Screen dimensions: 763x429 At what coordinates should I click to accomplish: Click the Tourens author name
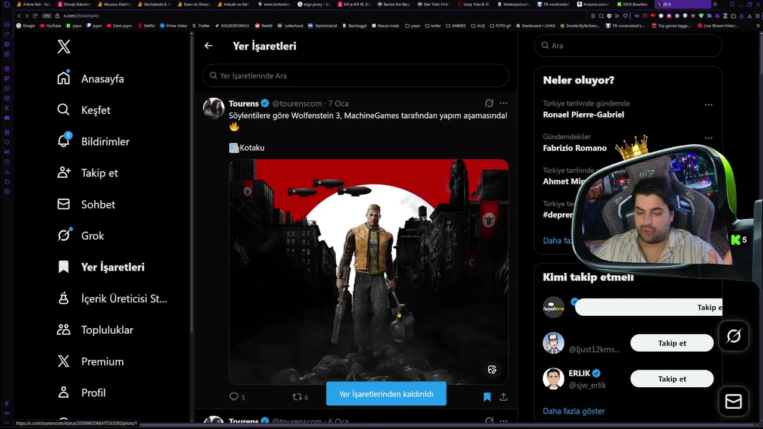click(244, 103)
